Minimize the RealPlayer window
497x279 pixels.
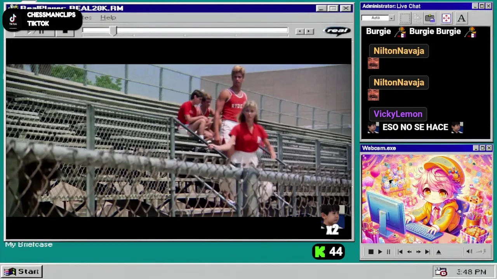pos(321,8)
